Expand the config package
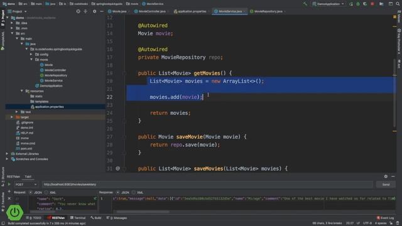The height and width of the screenshot is (226, 402). 31,55
